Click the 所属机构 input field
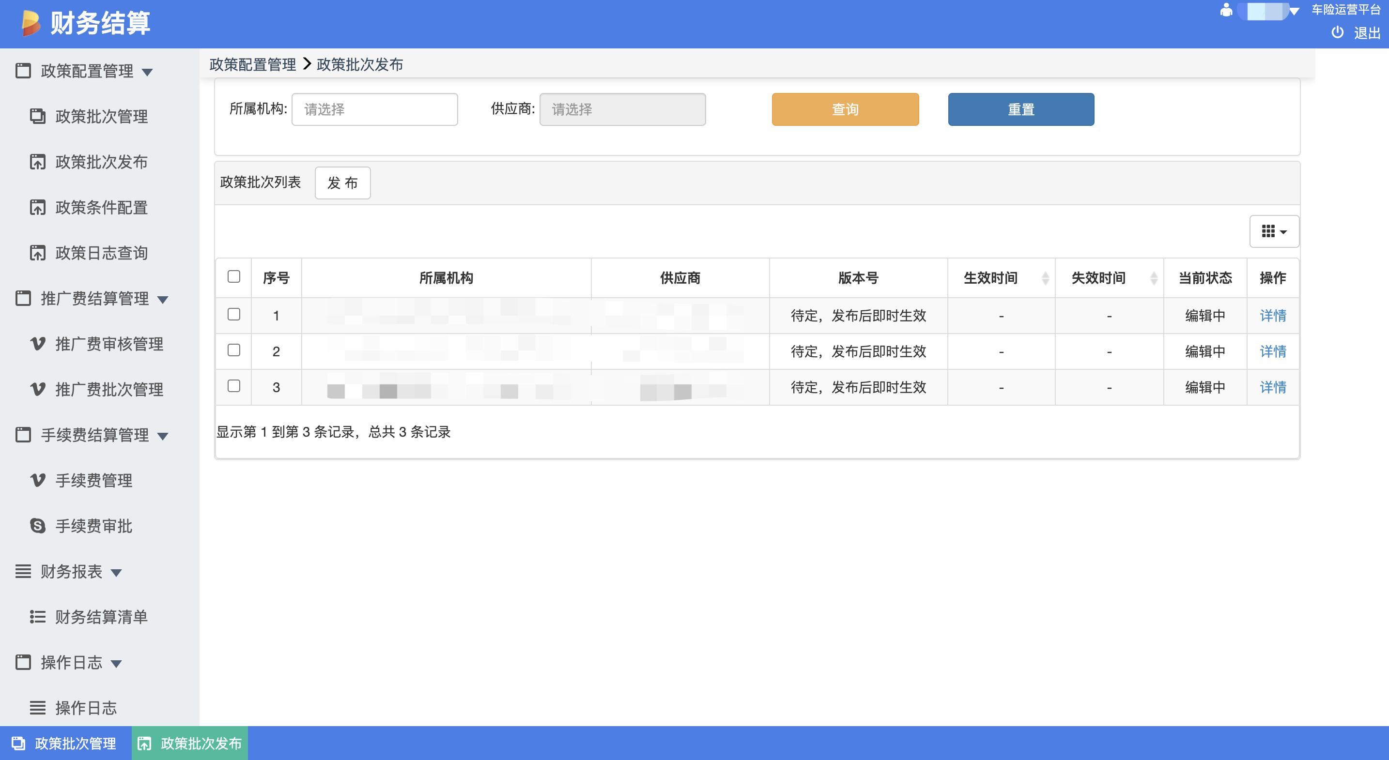This screenshot has width=1389, height=760. 374,109
